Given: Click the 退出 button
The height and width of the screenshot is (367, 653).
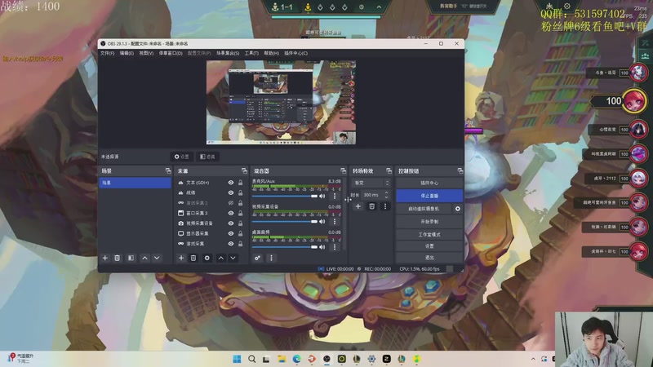Looking at the screenshot, I should [429, 258].
